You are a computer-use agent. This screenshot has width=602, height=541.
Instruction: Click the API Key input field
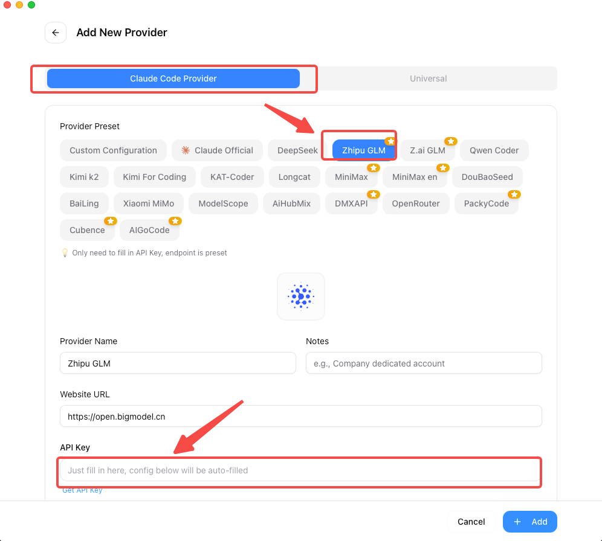(x=300, y=470)
